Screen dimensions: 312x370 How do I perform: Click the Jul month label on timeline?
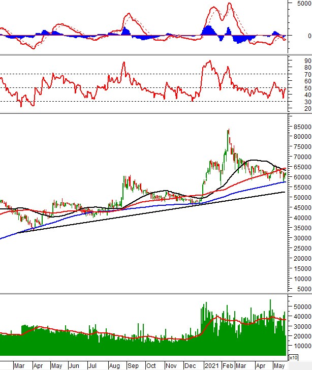[92, 366]
